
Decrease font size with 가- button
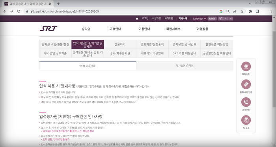point(231,19)
